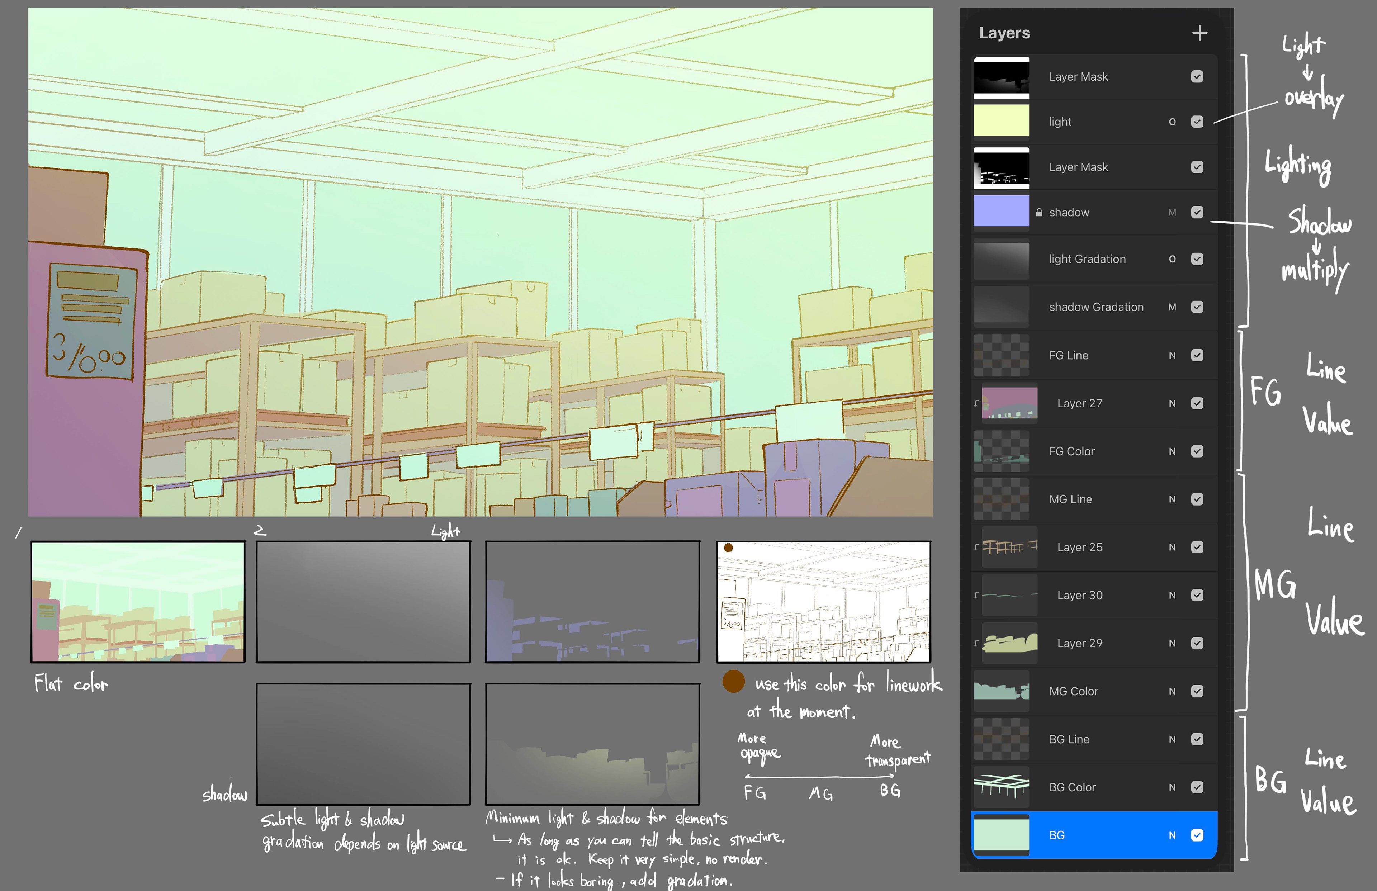Image resolution: width=1377 pixels, height=891 pixels.
Task: Select the MG Line layer name
Action: coord(1070,499)
